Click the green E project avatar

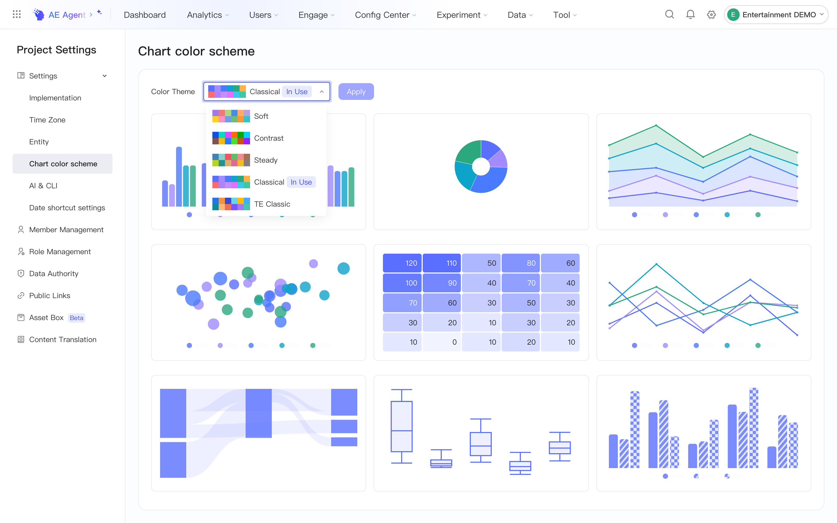click(733, 15)
